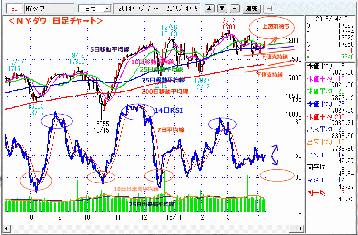The height and width of the screenshot is (235, 358).
Task: Click the date range field 2014/7/7～2015/4/9
Action: pyautogui.click(x=157, y=9)
